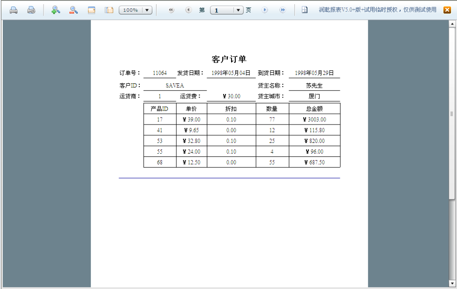Select customer ID SAVEA
Viewport: 457px width, 289px height.
(x=175, y=86)
